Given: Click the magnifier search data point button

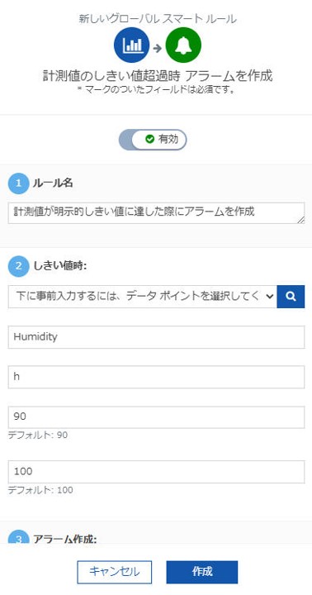Looking at the screenshot, I should (291, 297).
